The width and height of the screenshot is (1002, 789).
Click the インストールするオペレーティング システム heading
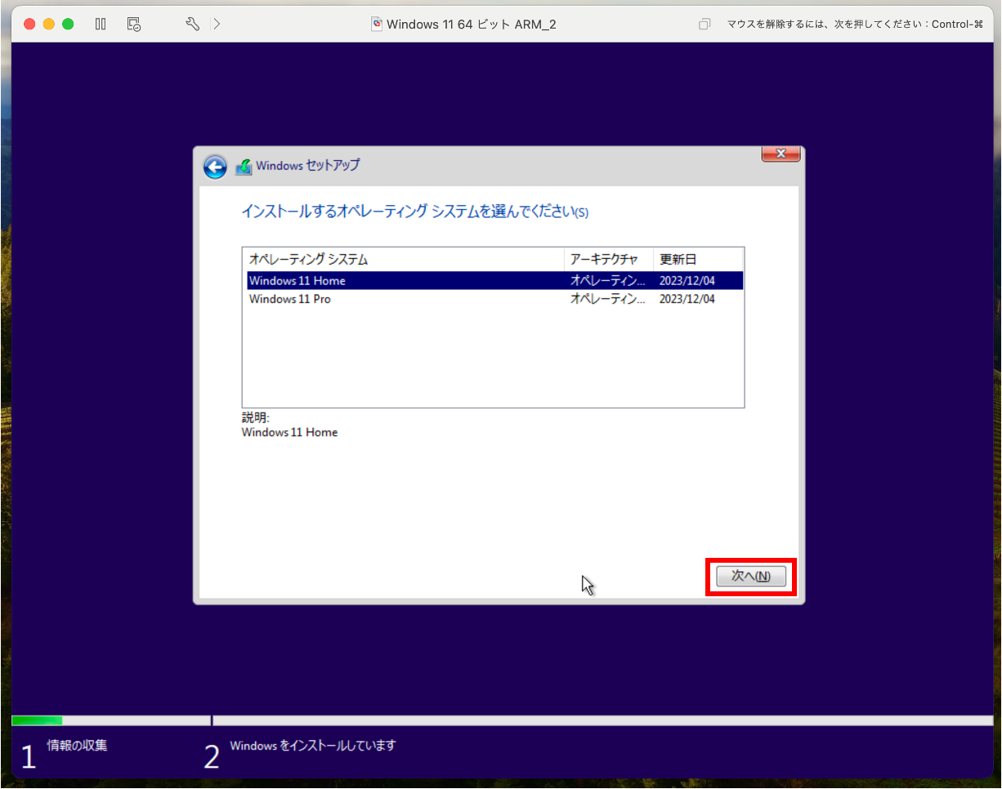[414, 212]
